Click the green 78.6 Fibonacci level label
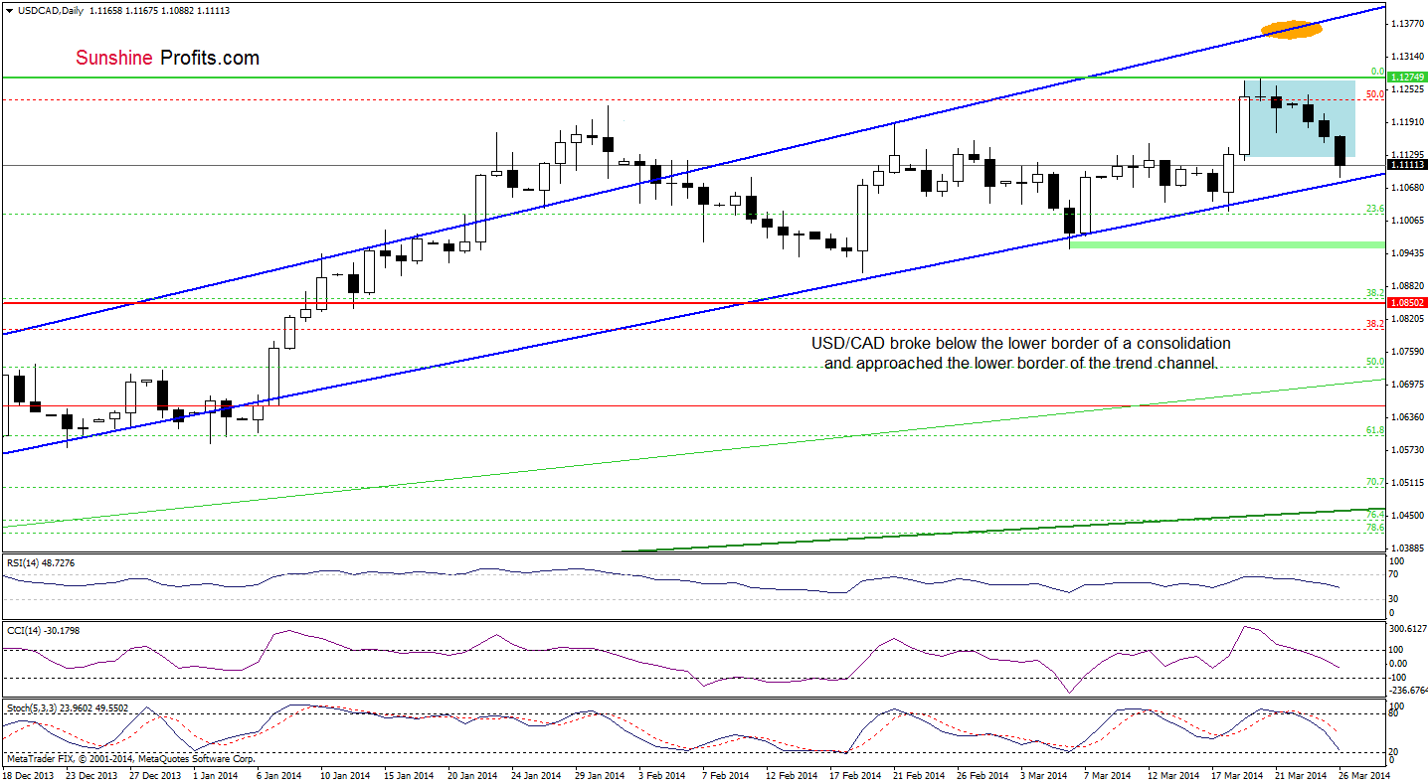This screenshot has height=784, width=1428. coord(1375,528)
